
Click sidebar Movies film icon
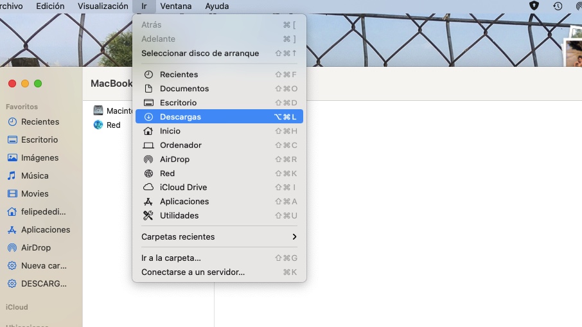[12, 193]
